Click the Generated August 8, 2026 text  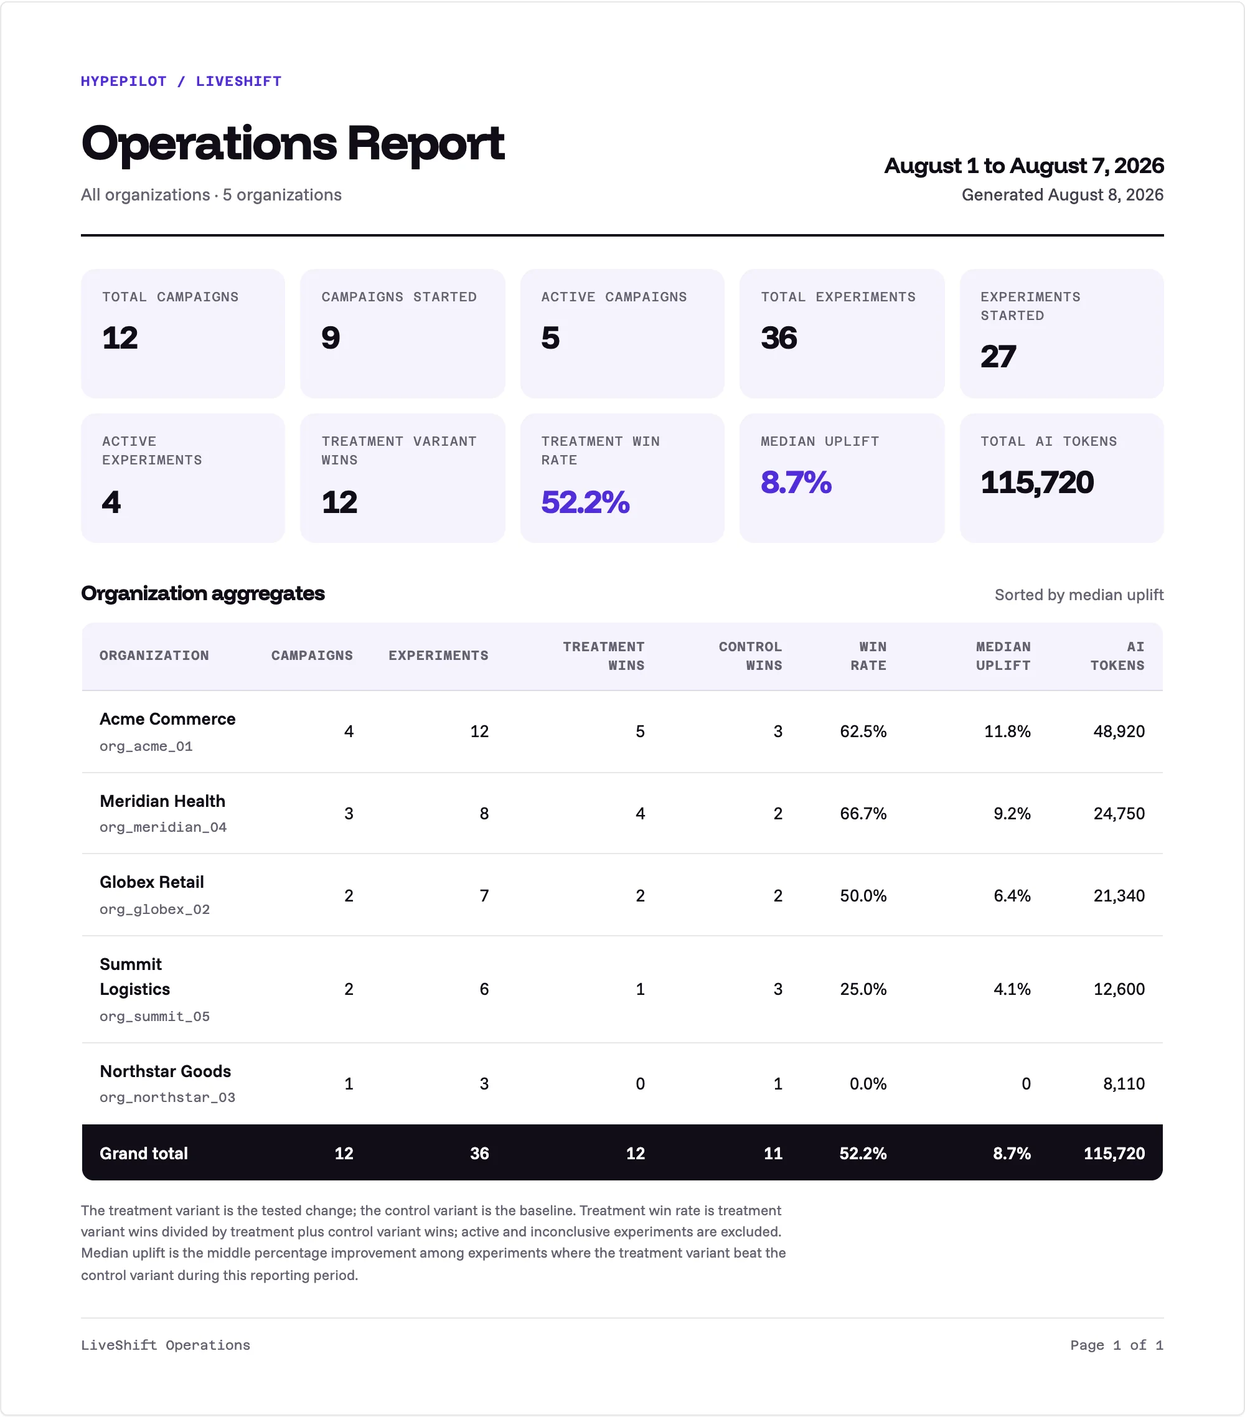click(1062, 195)
